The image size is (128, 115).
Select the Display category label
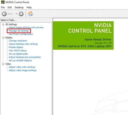9,38
